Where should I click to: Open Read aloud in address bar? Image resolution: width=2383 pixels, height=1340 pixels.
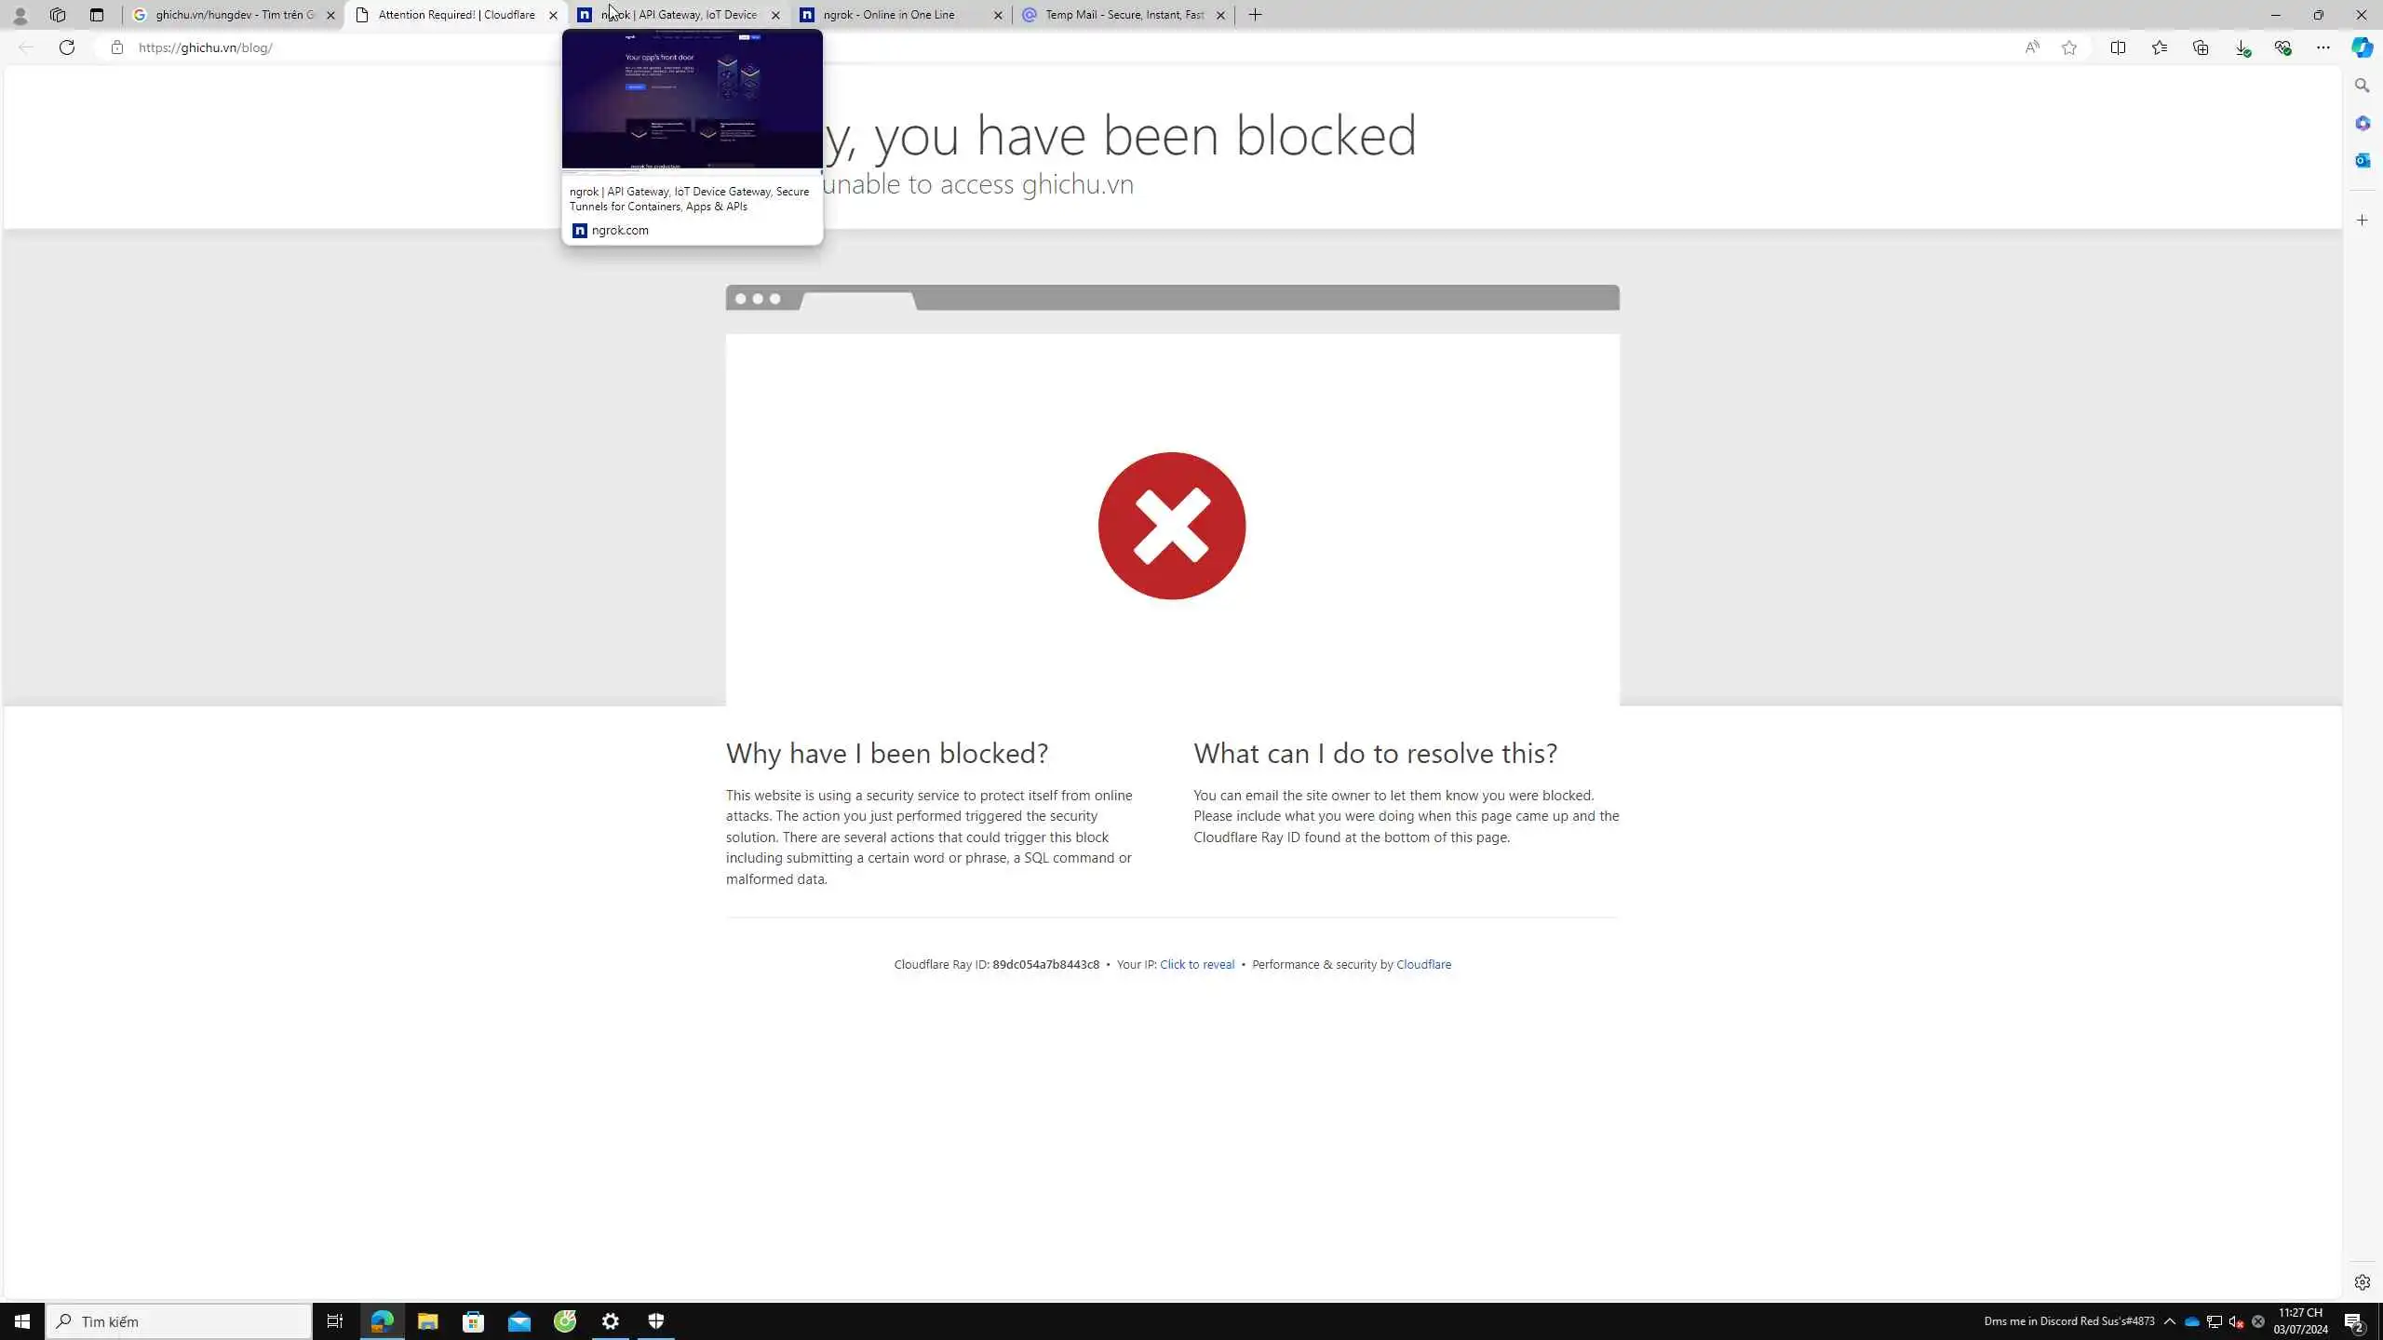coord(2031,47)
